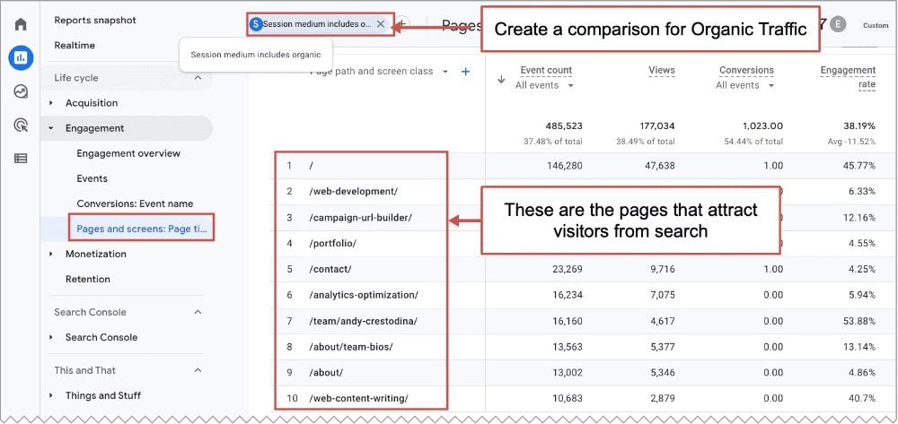
Task: Open the Events report
Action: [92, 178]
